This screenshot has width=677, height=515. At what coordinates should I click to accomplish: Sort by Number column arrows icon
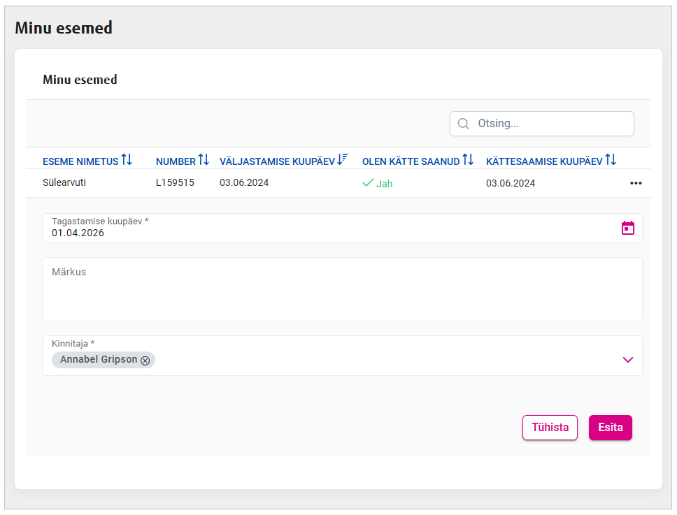click(x=204, y=160)
